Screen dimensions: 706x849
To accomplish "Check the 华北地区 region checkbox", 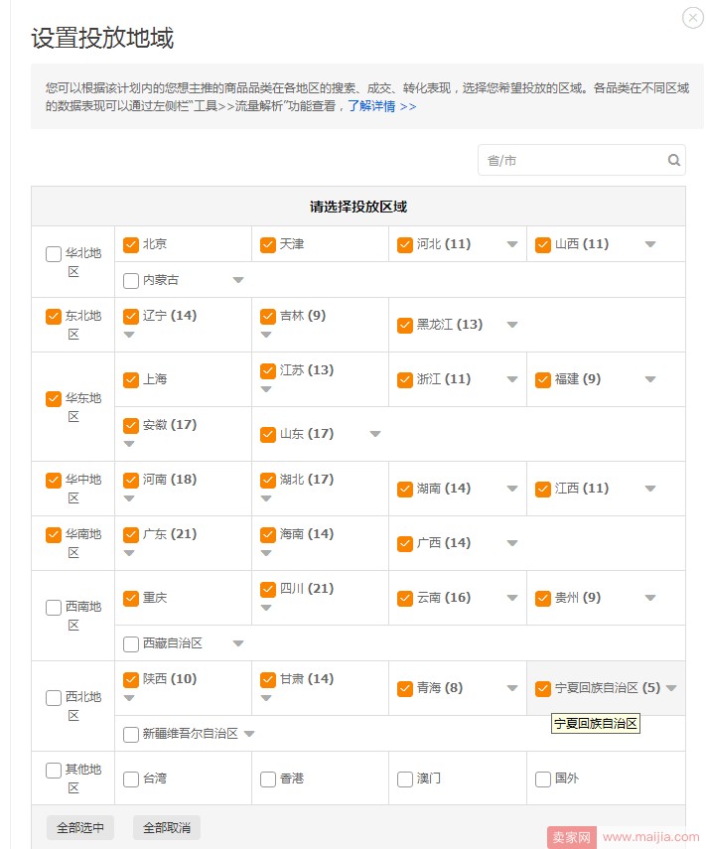I will click(53, 254).
